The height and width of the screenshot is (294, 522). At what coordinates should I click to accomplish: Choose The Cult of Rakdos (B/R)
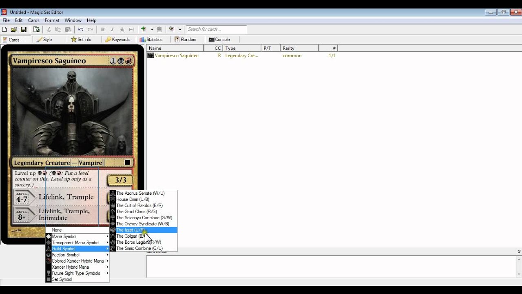[143, 205]
